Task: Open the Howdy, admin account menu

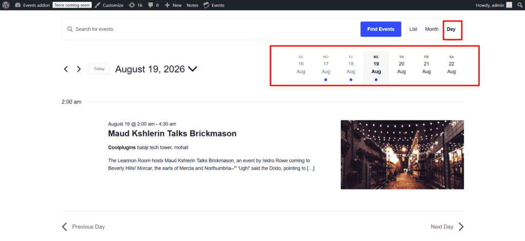Action: pyautogui.click(x=494, y=5)
